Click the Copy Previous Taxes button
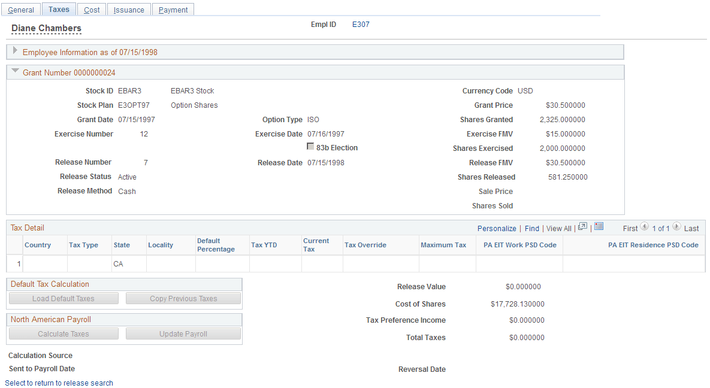The width and height of the screenshot is (710, 388). (x=183, y=298)
